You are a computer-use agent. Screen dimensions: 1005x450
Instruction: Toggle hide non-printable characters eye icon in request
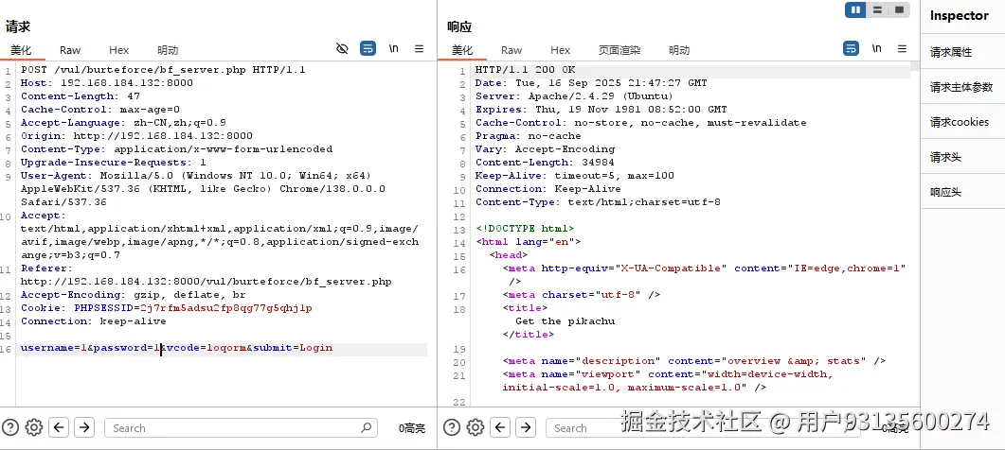(342, 48)
